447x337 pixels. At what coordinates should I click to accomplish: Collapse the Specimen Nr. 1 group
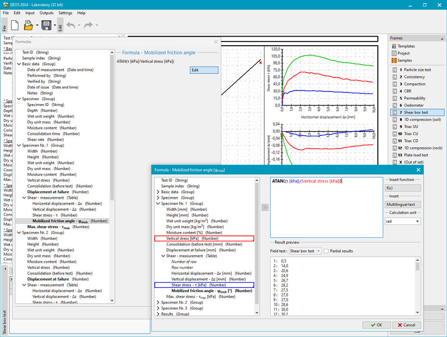point(158,204)
